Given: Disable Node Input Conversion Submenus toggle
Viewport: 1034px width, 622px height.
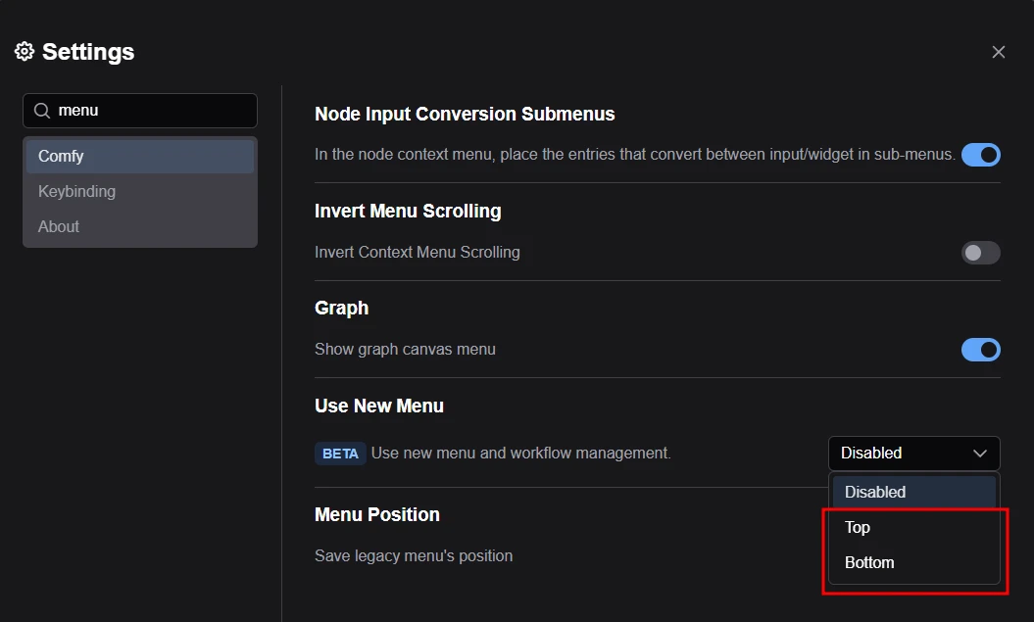Looking at the screenshot, I should click(x=980, y=155).
